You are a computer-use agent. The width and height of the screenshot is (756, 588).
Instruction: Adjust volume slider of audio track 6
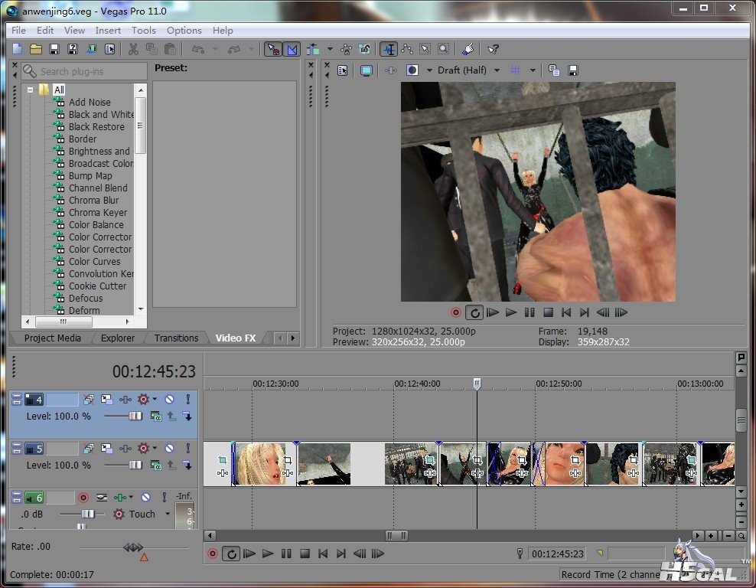tap(88, 514)
